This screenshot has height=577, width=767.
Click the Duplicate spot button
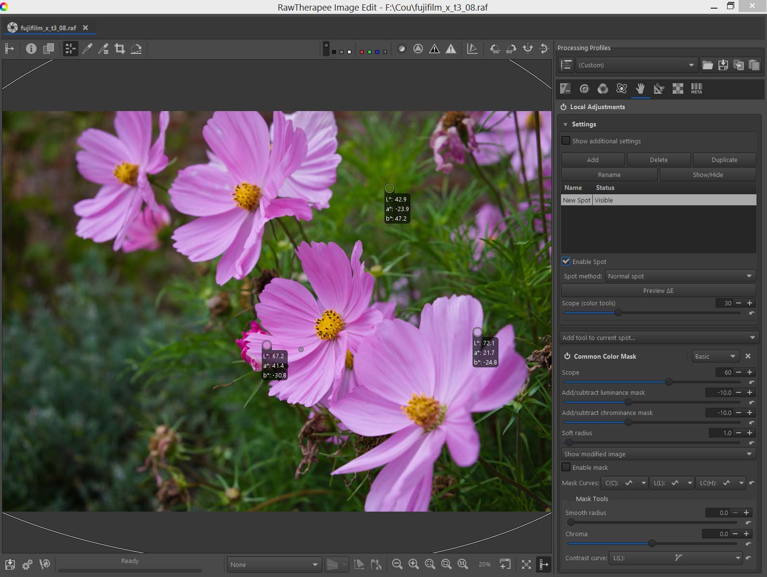click(724, 160)
